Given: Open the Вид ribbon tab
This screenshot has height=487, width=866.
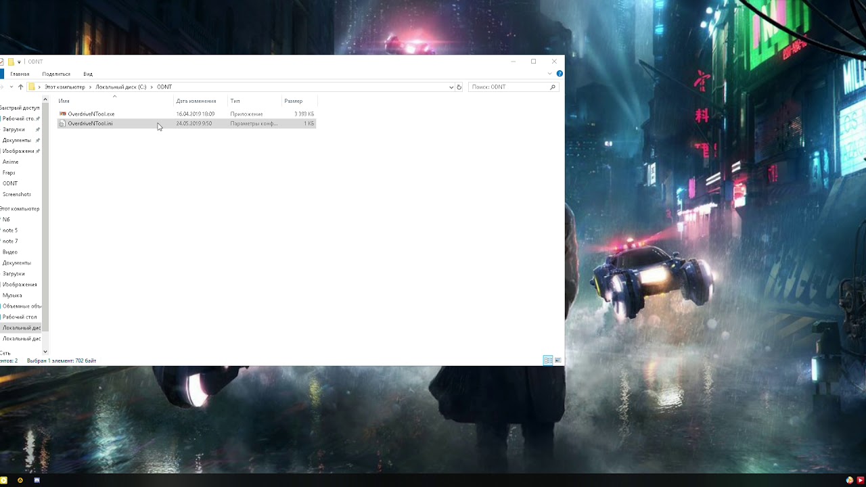Looking at the screenshot, I should [88, 74].
